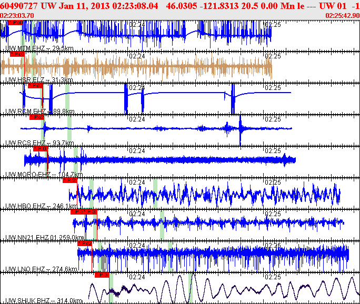Click the 02:25 time label on the MORO trace
This screenshot has width=360, height=304.
[273, 151]
